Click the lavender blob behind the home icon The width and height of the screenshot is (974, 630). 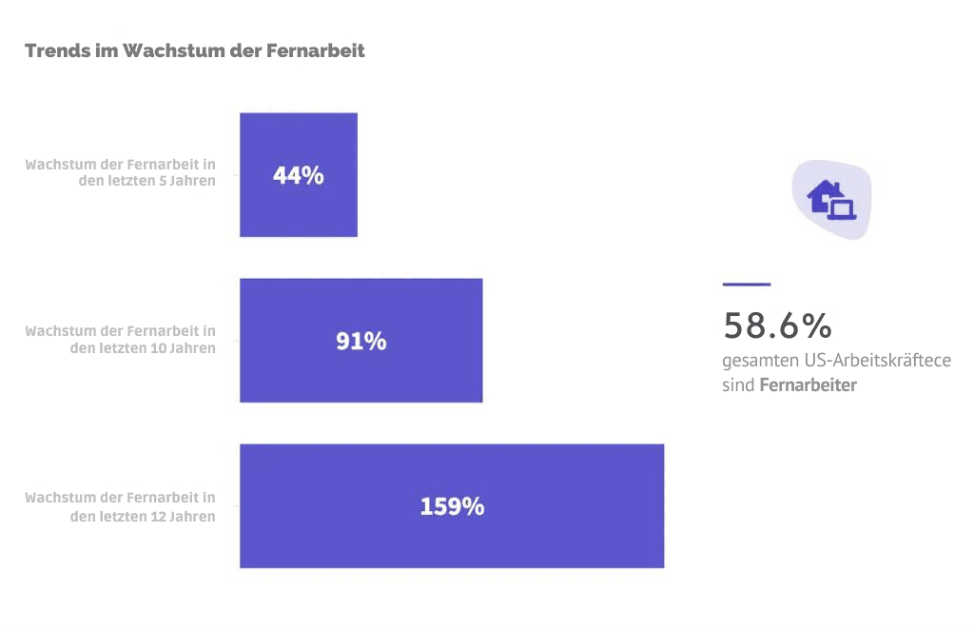849,177
